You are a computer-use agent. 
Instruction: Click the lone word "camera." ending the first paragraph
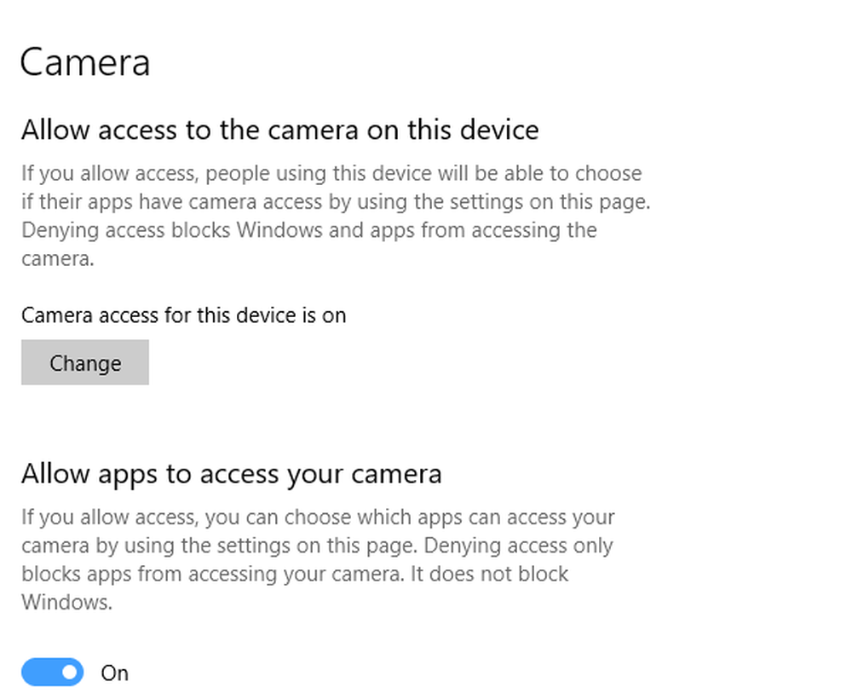[x=57, y=258]
